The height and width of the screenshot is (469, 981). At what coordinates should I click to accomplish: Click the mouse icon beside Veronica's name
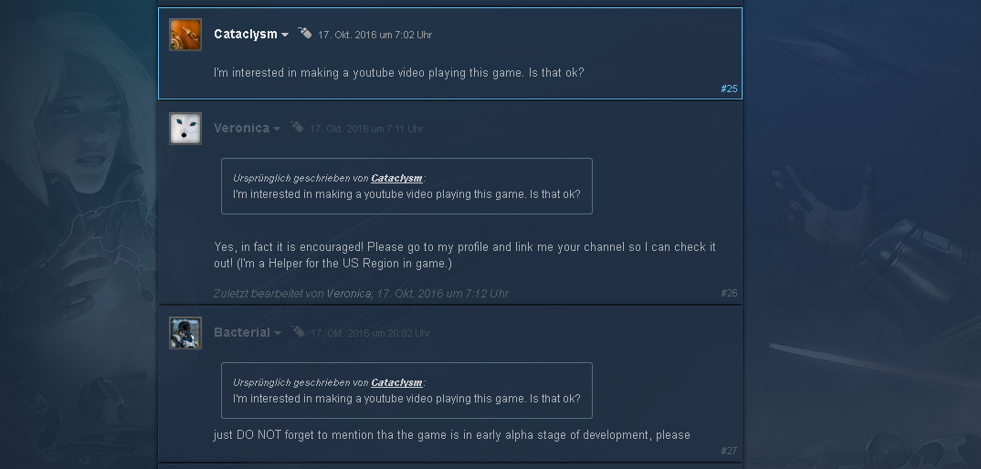tap(297, 127)
